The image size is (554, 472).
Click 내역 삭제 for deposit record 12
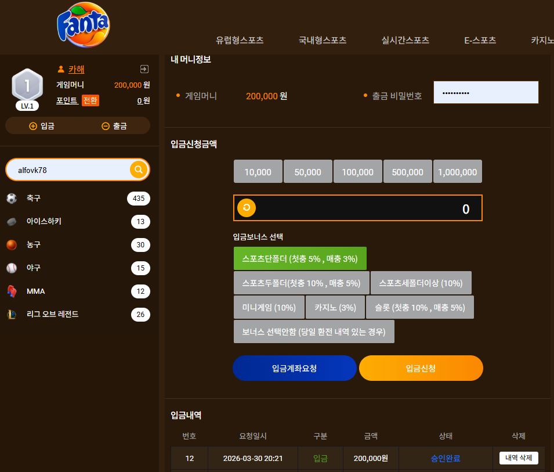point(518,458)
